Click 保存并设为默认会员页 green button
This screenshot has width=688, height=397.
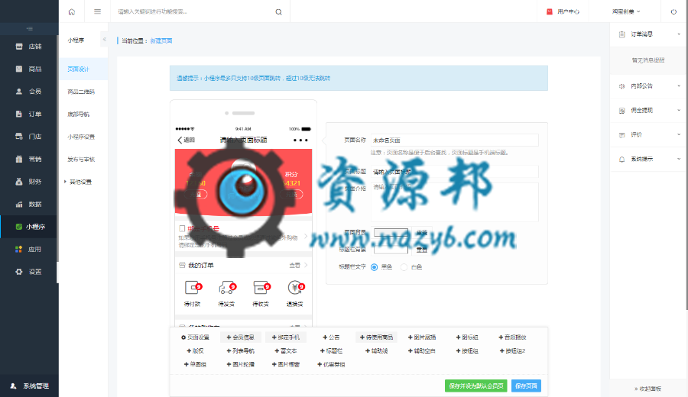476,386
